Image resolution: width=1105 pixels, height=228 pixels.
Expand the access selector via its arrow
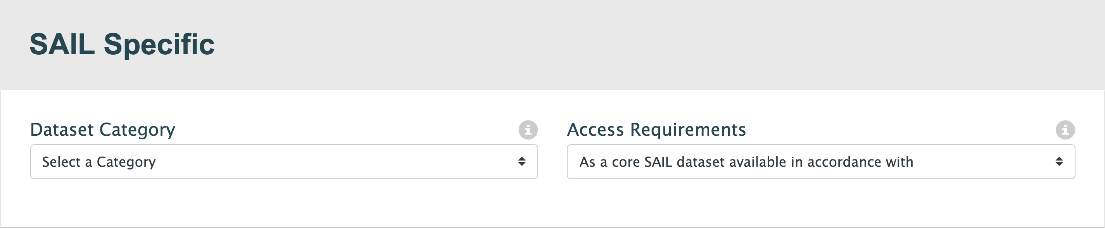tap(1059, 161)
